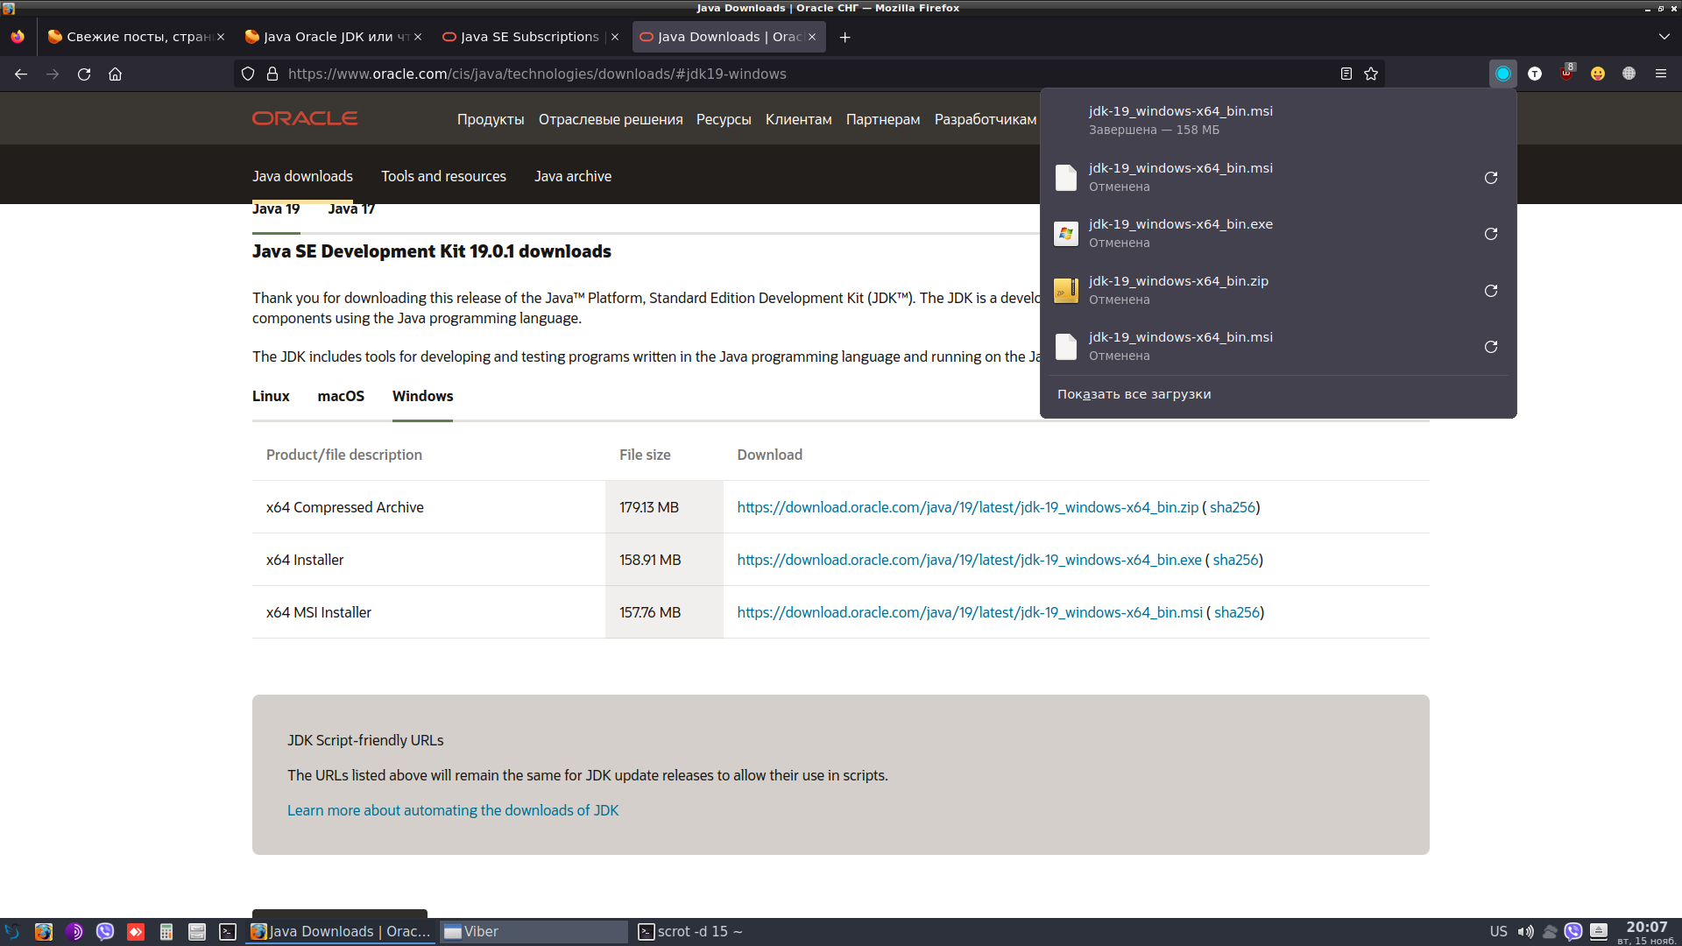Open the downloads panel toolbar icon
Viewport: 1682px width, 946px height.
coord(1502,74)
